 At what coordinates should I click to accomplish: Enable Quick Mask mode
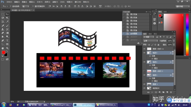[3, 59]
